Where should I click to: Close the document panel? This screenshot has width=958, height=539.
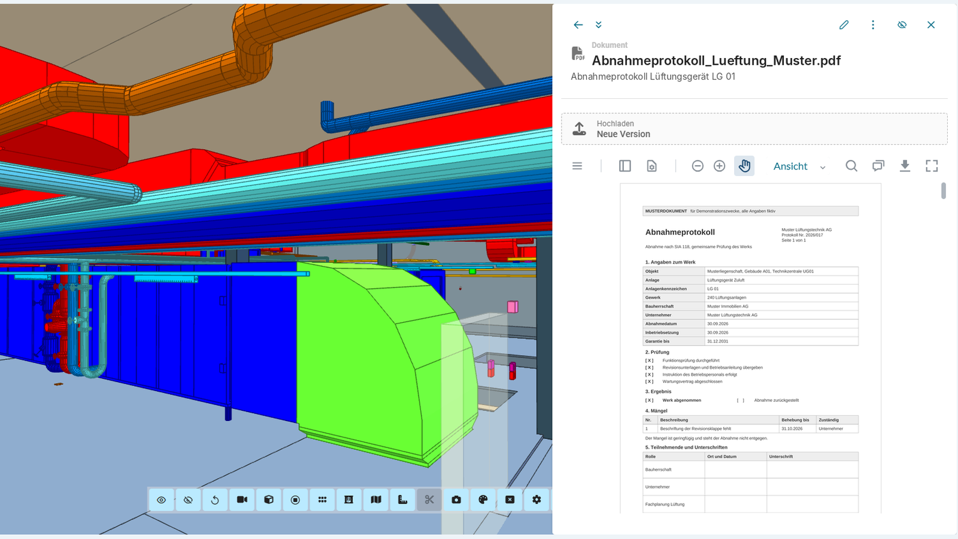[x=931, y=25]
